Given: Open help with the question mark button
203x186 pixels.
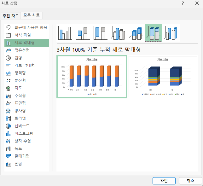Looking at the screenshot, I should 183,3.
